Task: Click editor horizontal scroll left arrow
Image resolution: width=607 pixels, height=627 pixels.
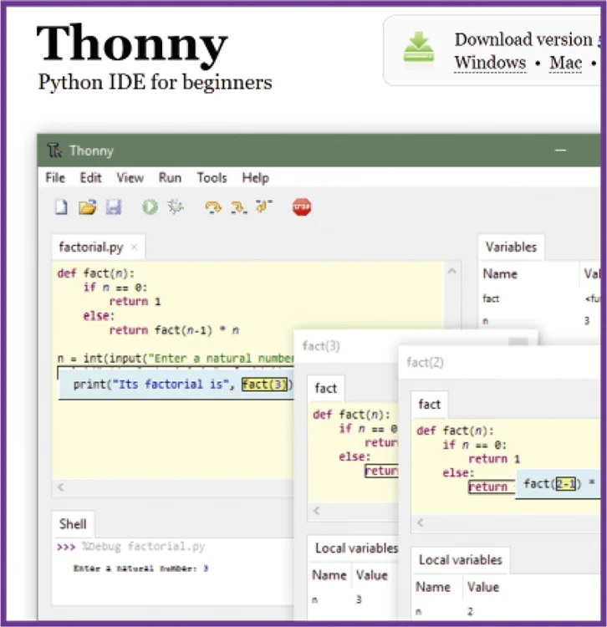Action: [61, 487]
